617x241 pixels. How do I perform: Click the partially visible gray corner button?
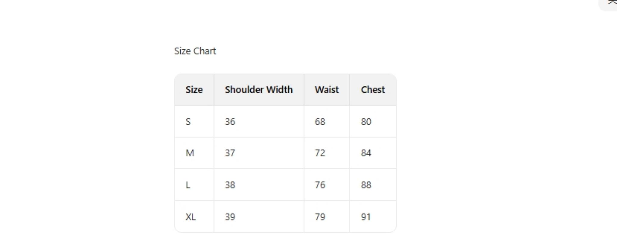click(x=609, y=4)
